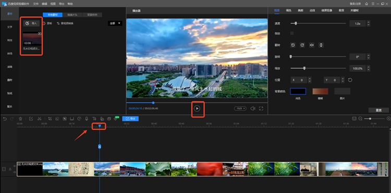Split the clip with scissors tool
This screenshot has width=391, height=193.
click(x=40, y=119)
